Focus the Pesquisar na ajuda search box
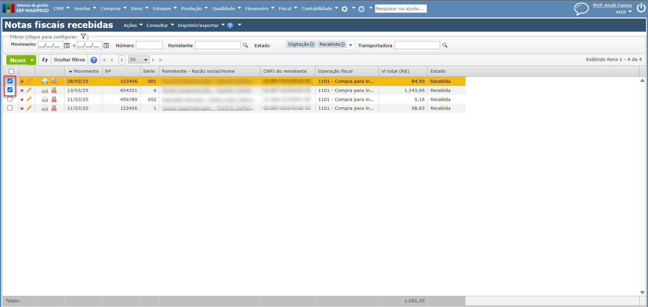The image size is (648, 307). click(401, 8)
